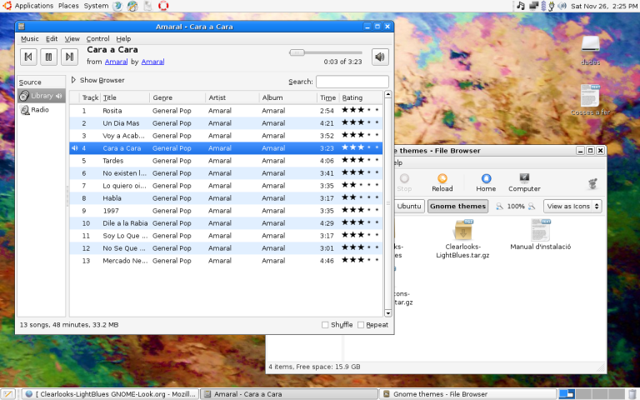This screenshot has height=400, width=640.
Task: Click the scrollbar up arrow in track list
Action: 387,94
